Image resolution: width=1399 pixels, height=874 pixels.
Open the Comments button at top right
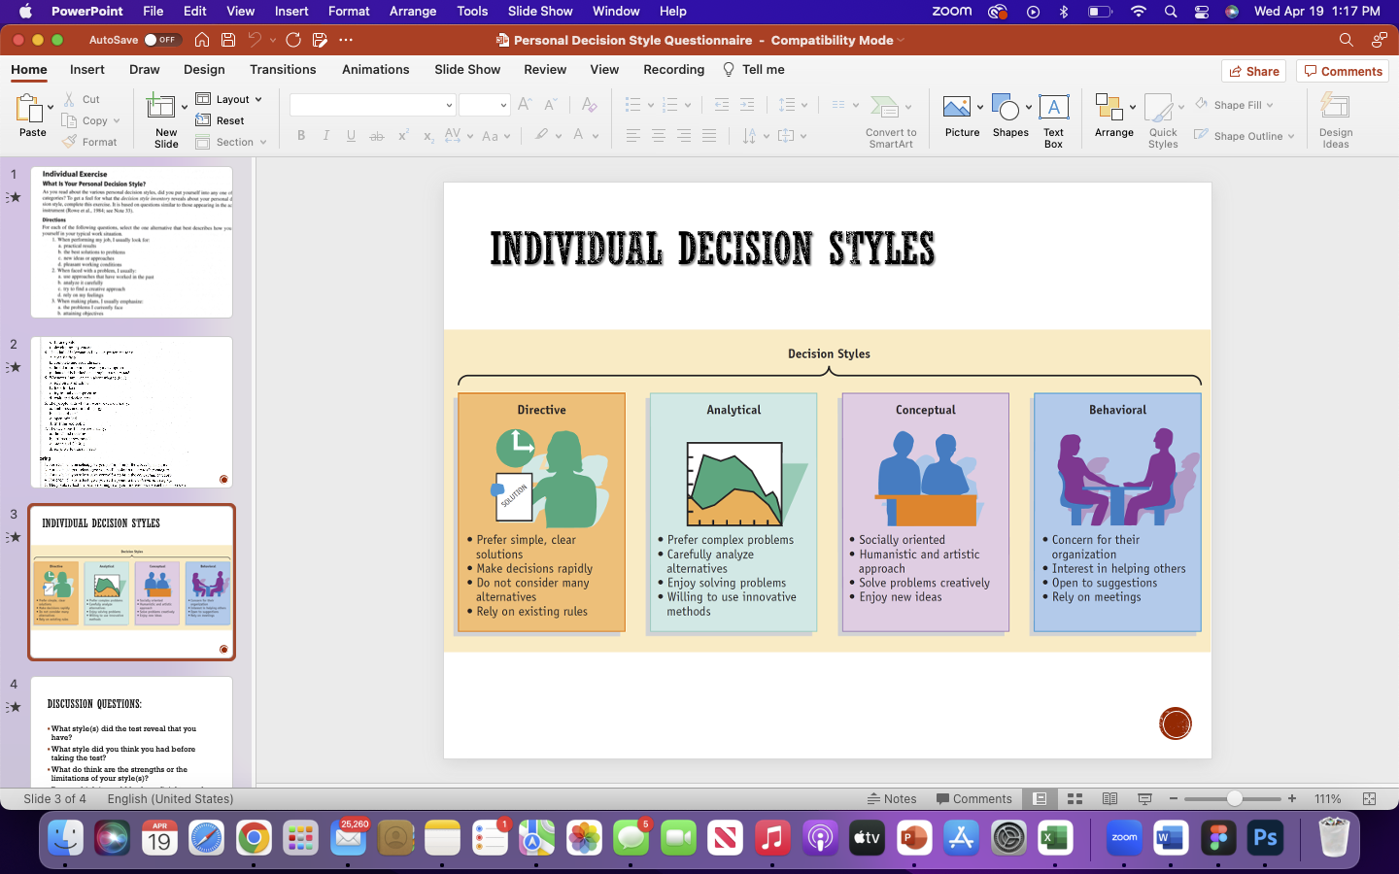(x=1343, y=71)
